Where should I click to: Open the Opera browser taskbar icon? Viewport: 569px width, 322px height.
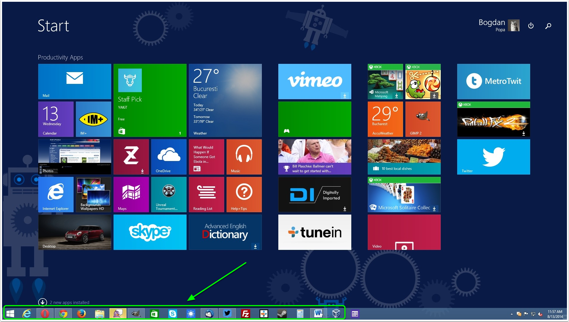tap(45, 314)
